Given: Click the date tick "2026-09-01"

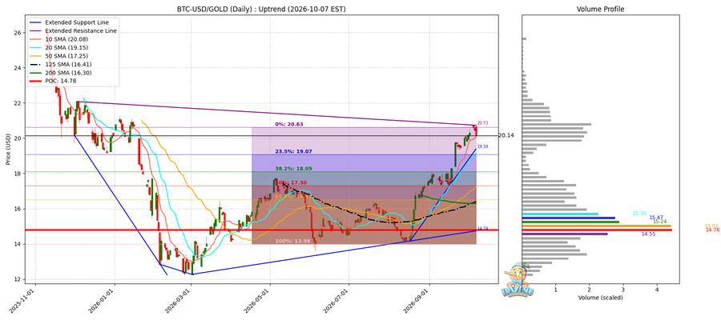Looking at the screenshot, I should (x=417, y=301).
